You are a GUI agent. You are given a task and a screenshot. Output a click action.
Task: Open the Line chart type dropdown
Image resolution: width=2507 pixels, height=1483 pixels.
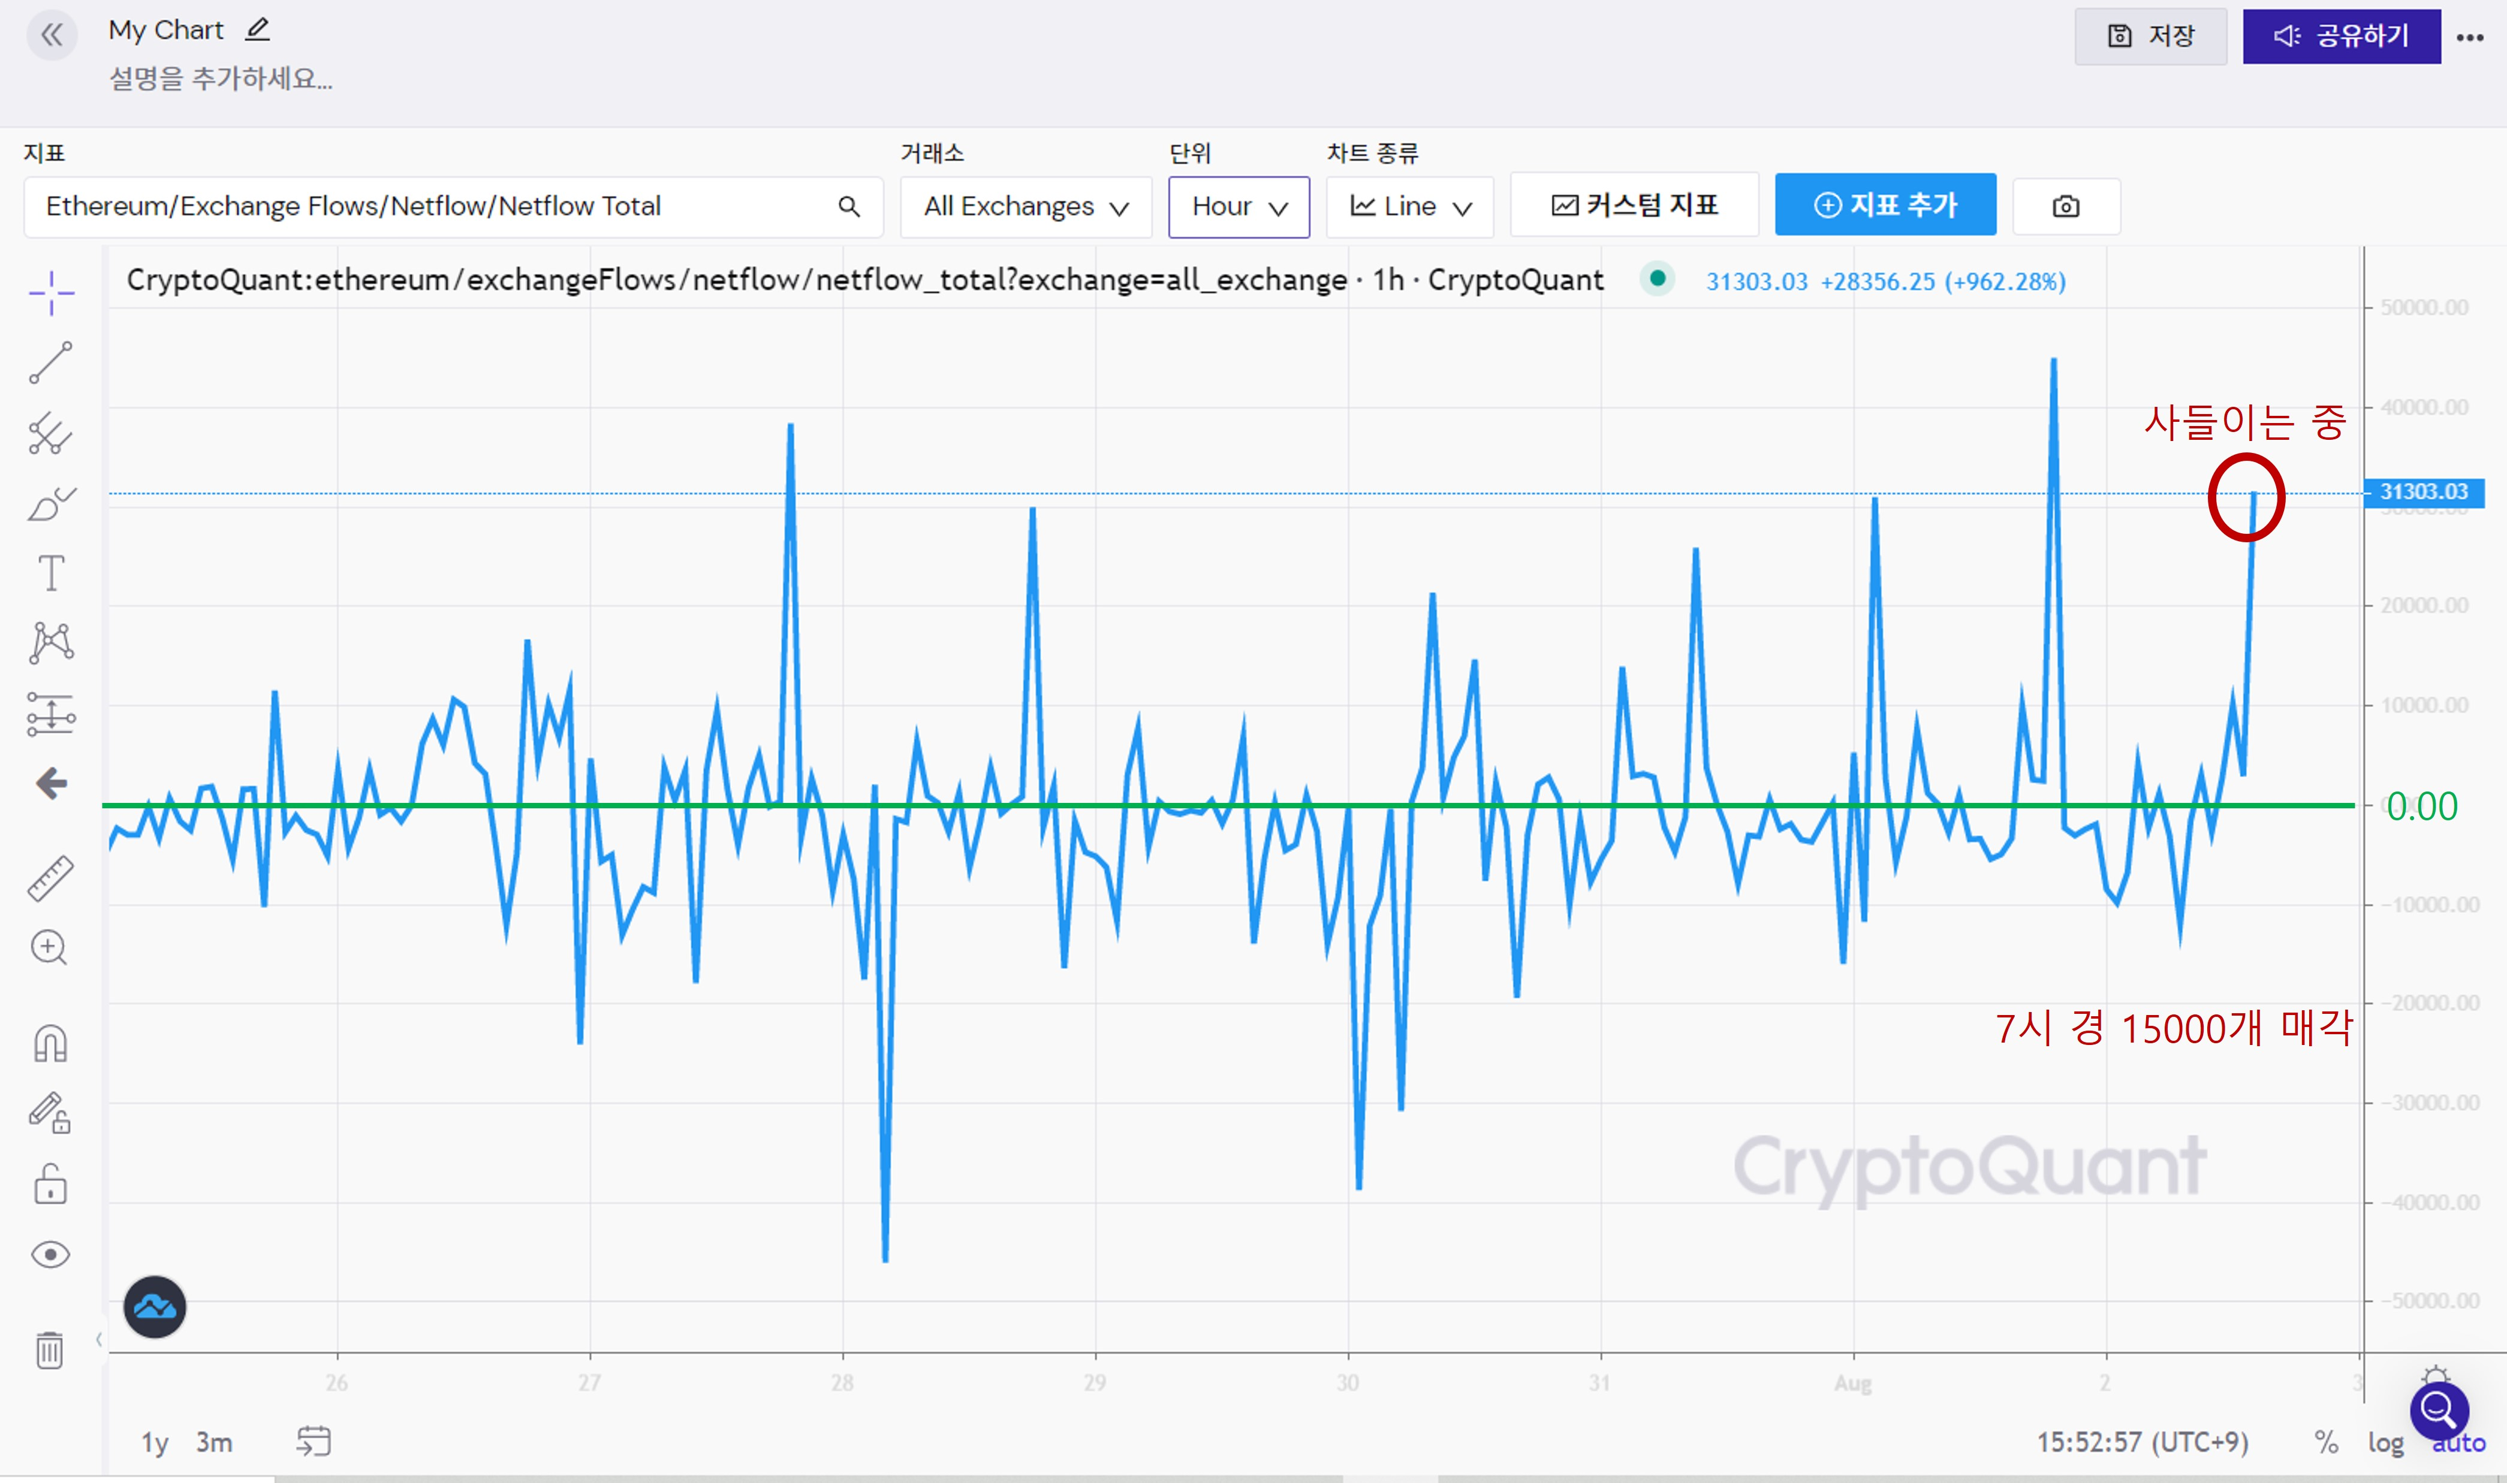coord(1409,207)
